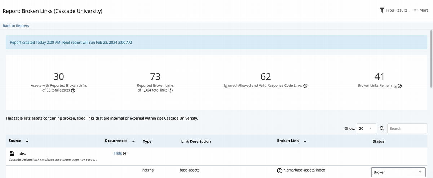Click help icon next to 33 total assets

point(73,90)
